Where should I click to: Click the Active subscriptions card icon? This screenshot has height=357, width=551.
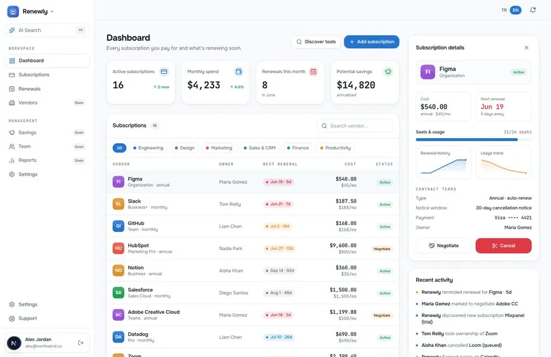[164, 72]
